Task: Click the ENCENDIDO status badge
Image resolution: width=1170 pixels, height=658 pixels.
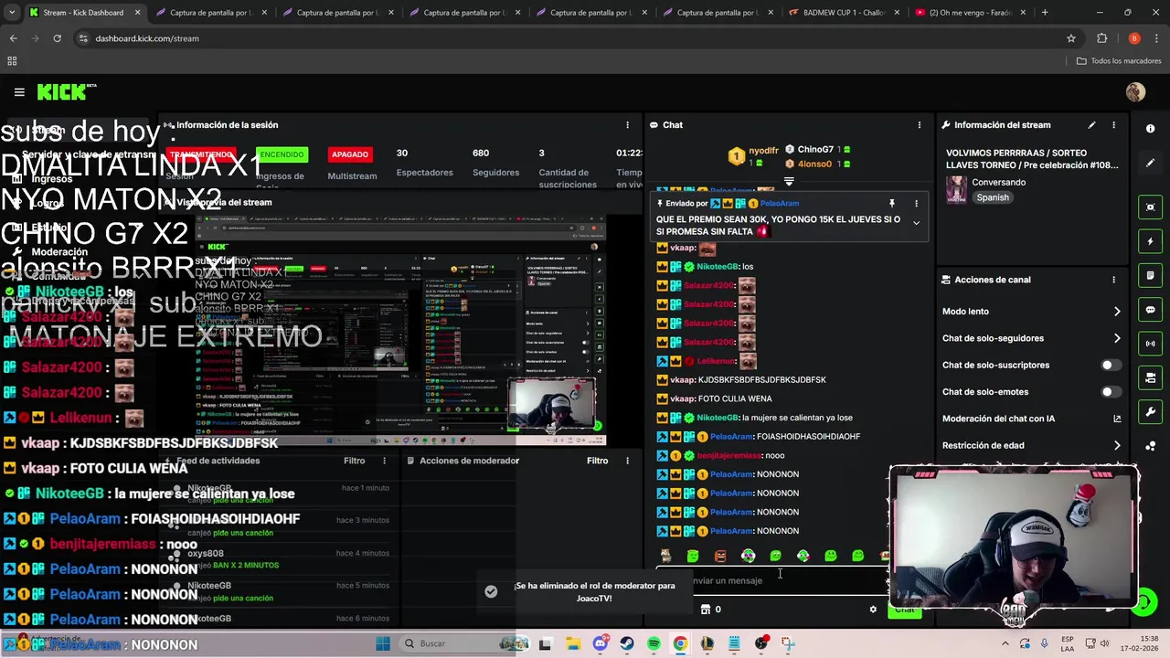Action: 282,154
